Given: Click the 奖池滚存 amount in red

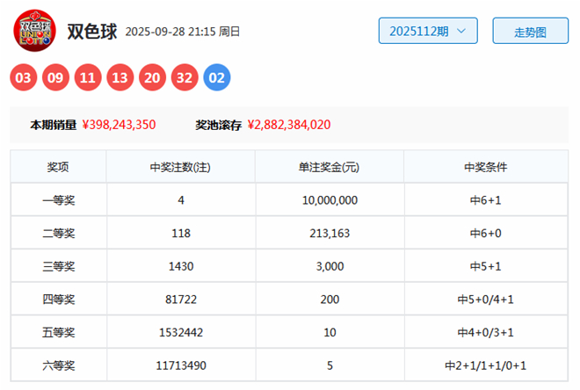Looking at the screenshot, I should [289, 125].
